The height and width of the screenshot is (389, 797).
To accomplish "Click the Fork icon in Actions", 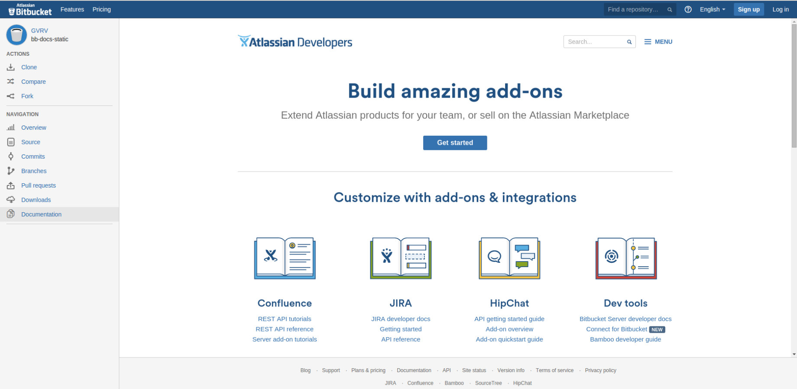I will pos(11,96).
